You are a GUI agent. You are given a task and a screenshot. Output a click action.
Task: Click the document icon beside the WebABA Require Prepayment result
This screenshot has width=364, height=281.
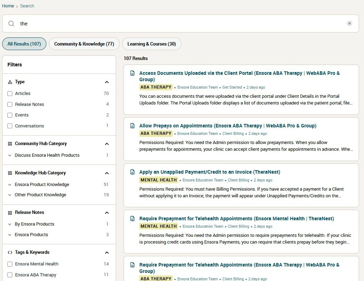coord(132,265)
